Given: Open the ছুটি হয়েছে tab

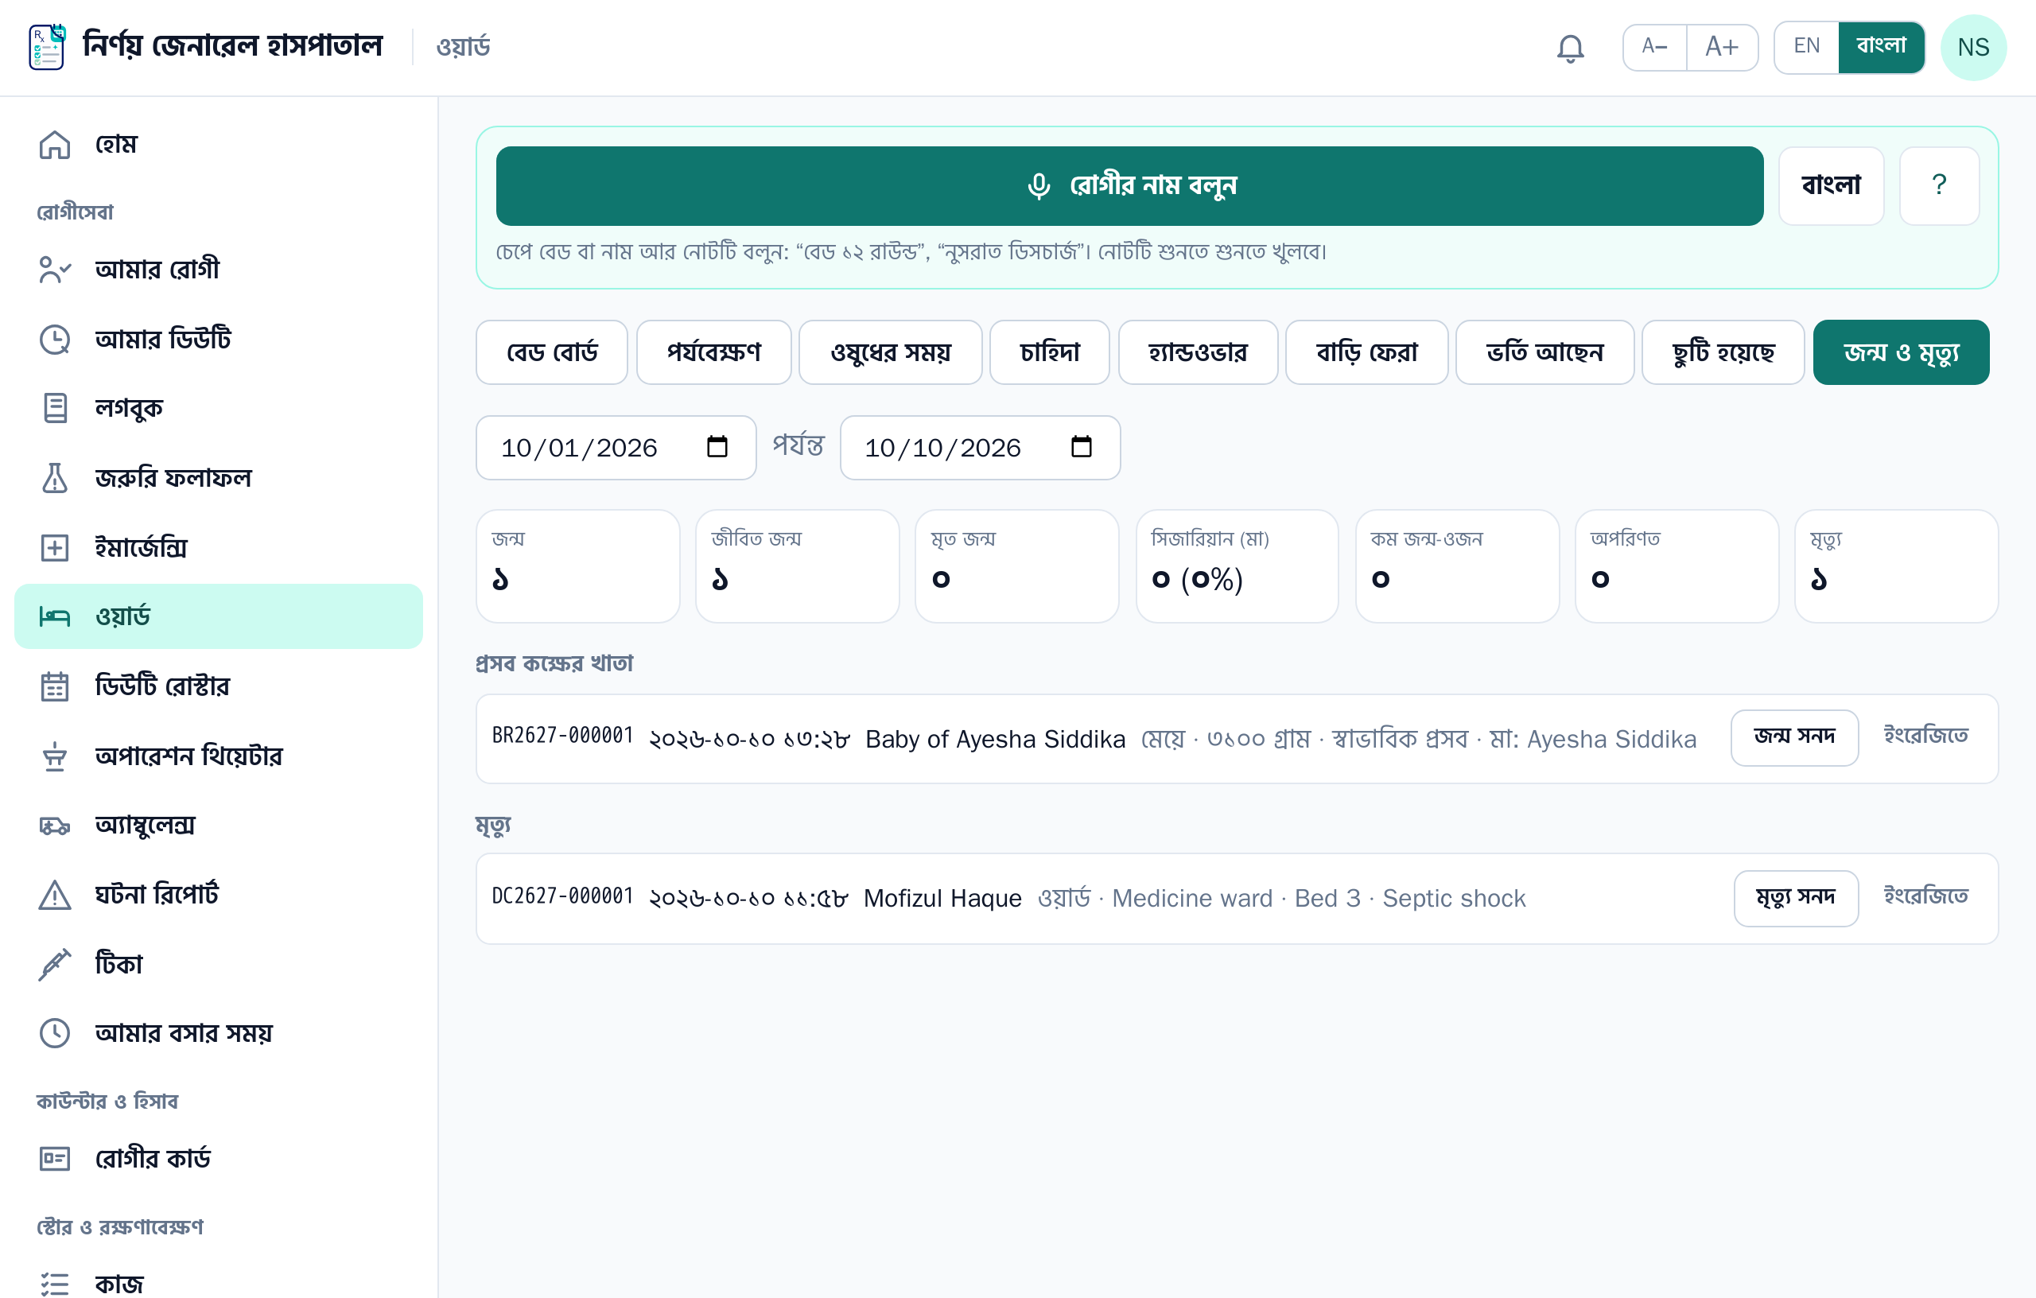Looking at the screenshot, I should [x=1723, y=352].
